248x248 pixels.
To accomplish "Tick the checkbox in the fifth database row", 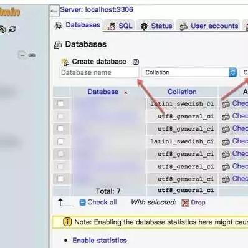I will click(60, 154).
